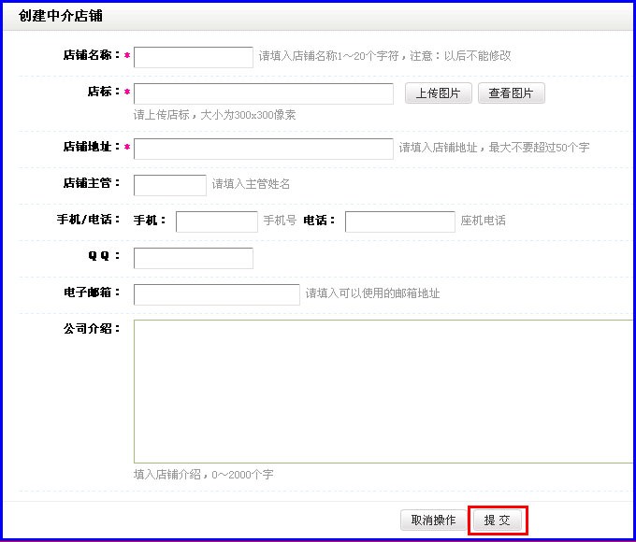636x542 pixels.
Task: Click the 电子邮箱 input field
Action: (x=216, y=294)
